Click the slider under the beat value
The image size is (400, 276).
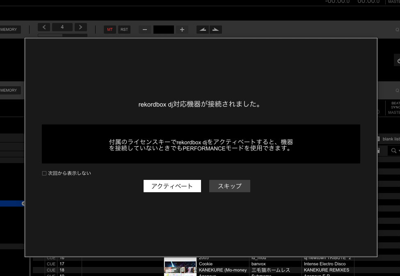(x=62, y=35)
